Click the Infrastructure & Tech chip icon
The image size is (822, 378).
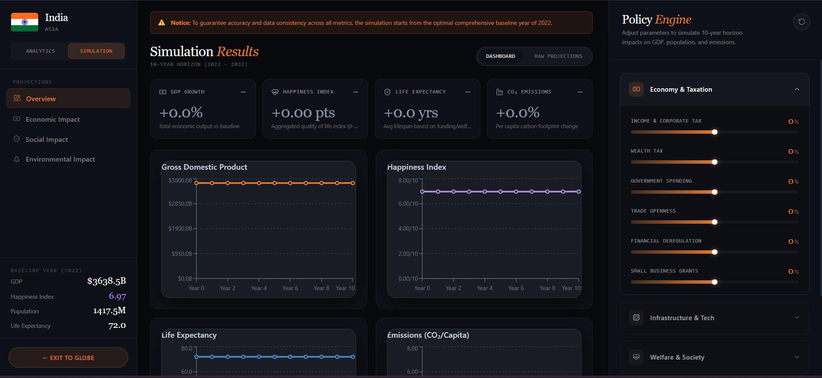pyautogui.click(x=636, y=318)
